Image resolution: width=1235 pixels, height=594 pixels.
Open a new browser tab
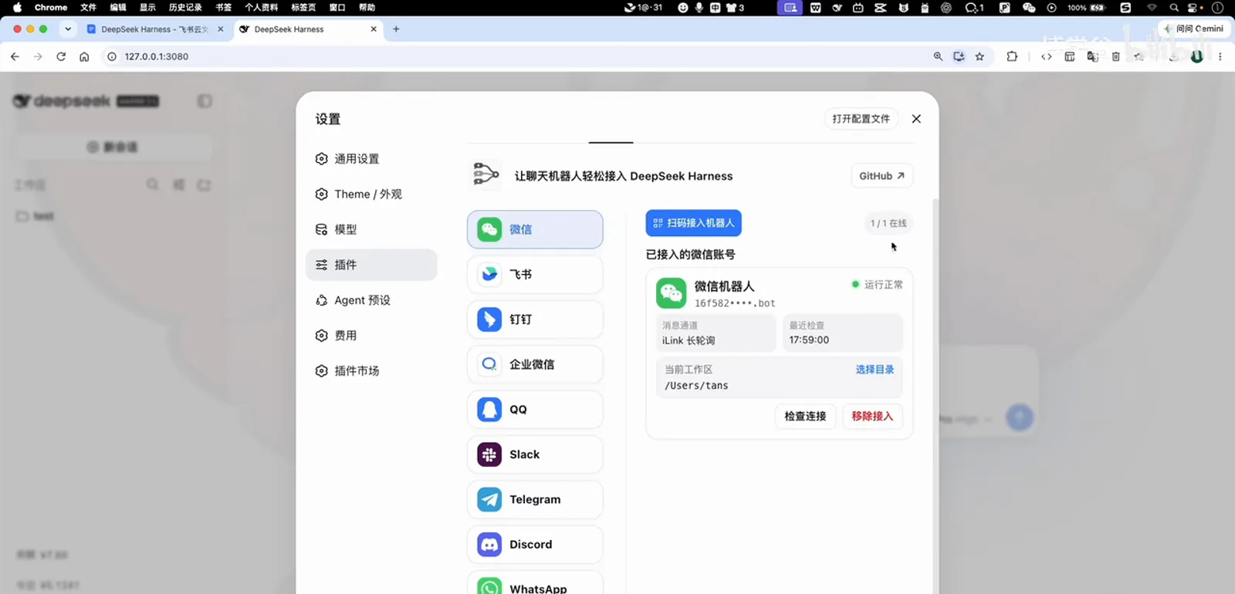click(x=396, y=29)
